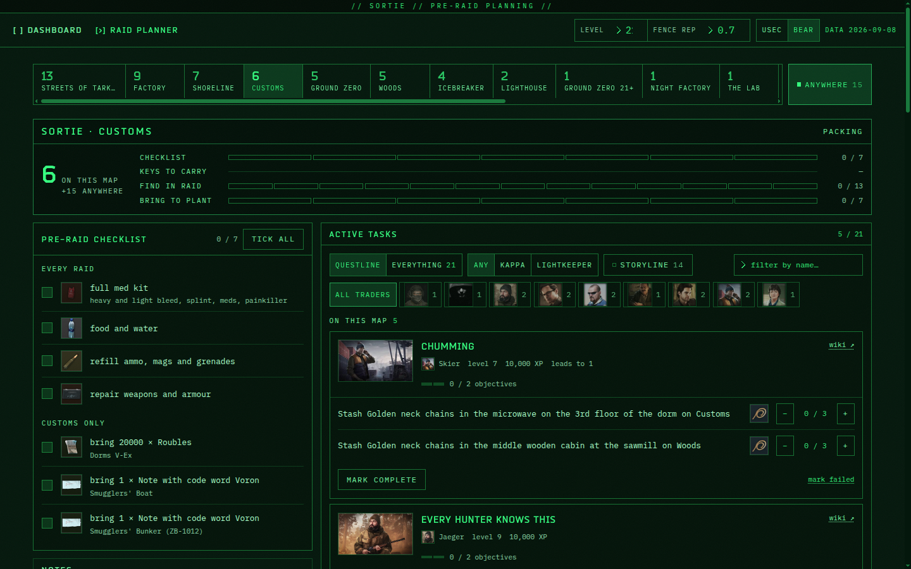The height and width of the screenshot is (569, 911).
Task: Filter tasks by Peacekeeper portrait with sunglasses
Action: [599, 295]
